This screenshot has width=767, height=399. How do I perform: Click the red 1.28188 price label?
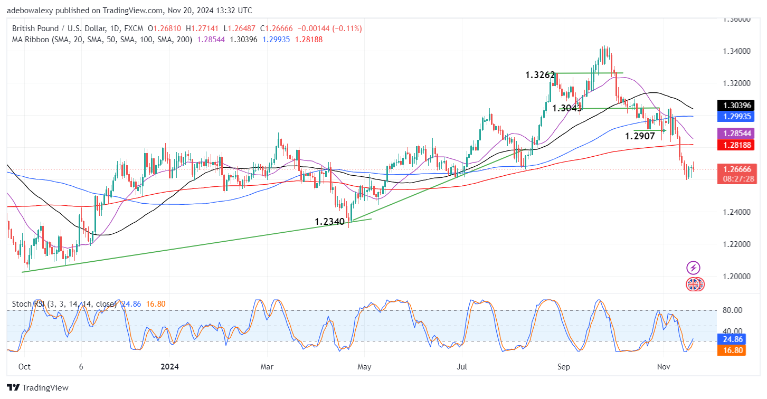click(735, 144)
